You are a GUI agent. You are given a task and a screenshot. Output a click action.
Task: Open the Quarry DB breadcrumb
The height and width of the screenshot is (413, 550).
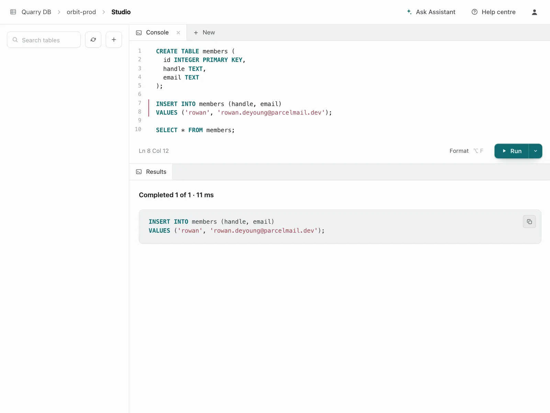(x=36, y=12)
